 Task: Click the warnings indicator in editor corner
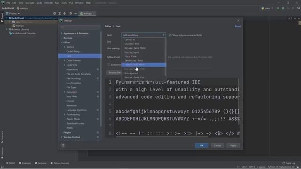click(290, 18)
